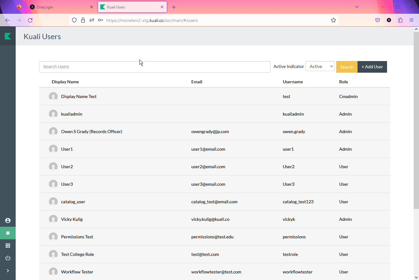The height and width of the screenshot is (280, 419).
Task: Open the Firefox hamburger application menu
Action: (x=411, y=20)
